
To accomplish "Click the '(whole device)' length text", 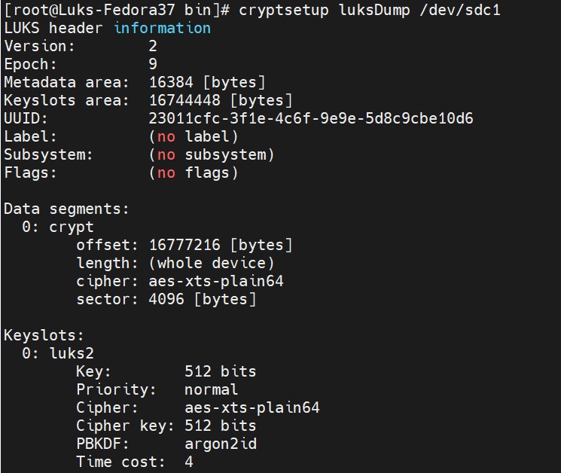I will (x=212, y=264).
